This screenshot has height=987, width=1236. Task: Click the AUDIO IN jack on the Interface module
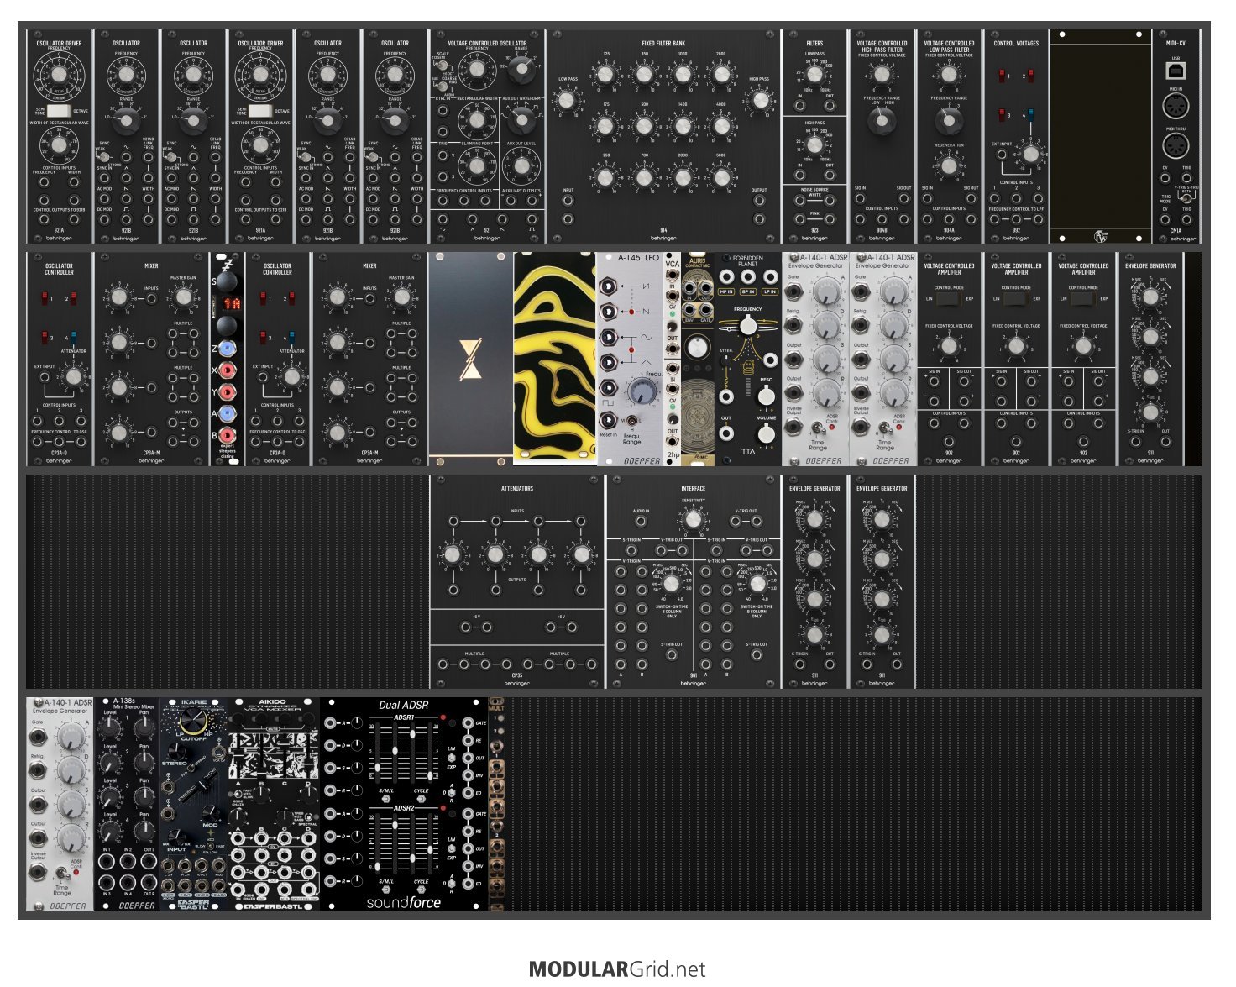(642, 521)
